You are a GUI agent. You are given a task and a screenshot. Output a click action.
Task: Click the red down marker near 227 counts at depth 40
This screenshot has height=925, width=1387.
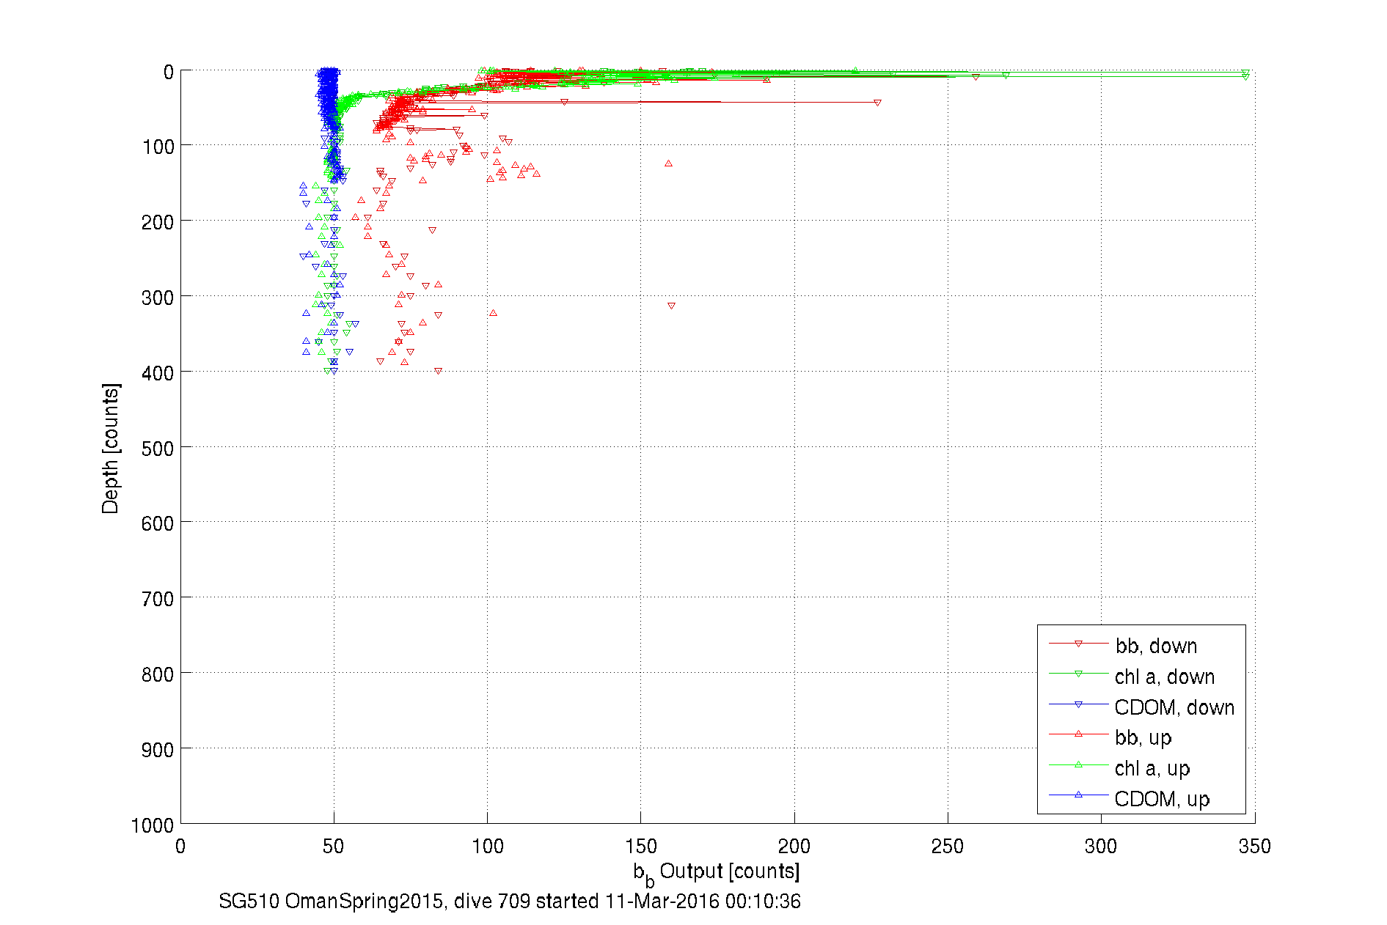tap(877, 103)
